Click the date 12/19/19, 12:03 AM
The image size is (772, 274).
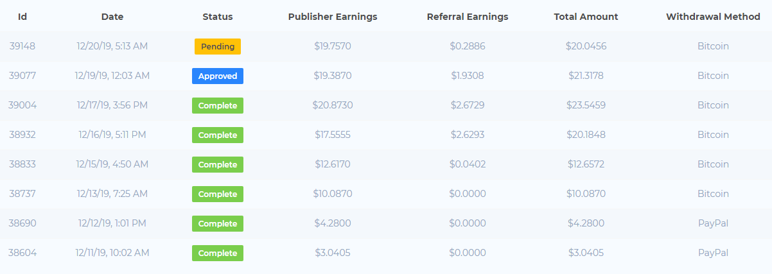pyautogui.click(x=112, y=76)
